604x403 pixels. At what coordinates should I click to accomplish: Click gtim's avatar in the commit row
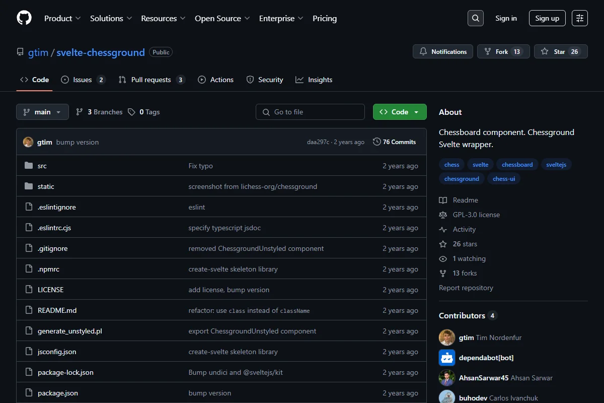(x=28, y=142)
